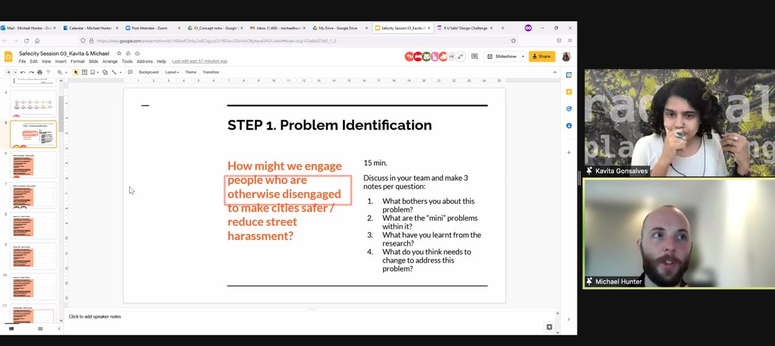Show the side panel arrow
Screen dimensions: 775x346
pos(568,319)
